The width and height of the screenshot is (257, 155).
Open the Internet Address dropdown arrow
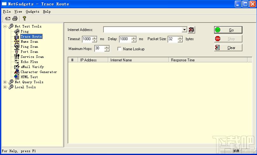(x=184, y=30)
